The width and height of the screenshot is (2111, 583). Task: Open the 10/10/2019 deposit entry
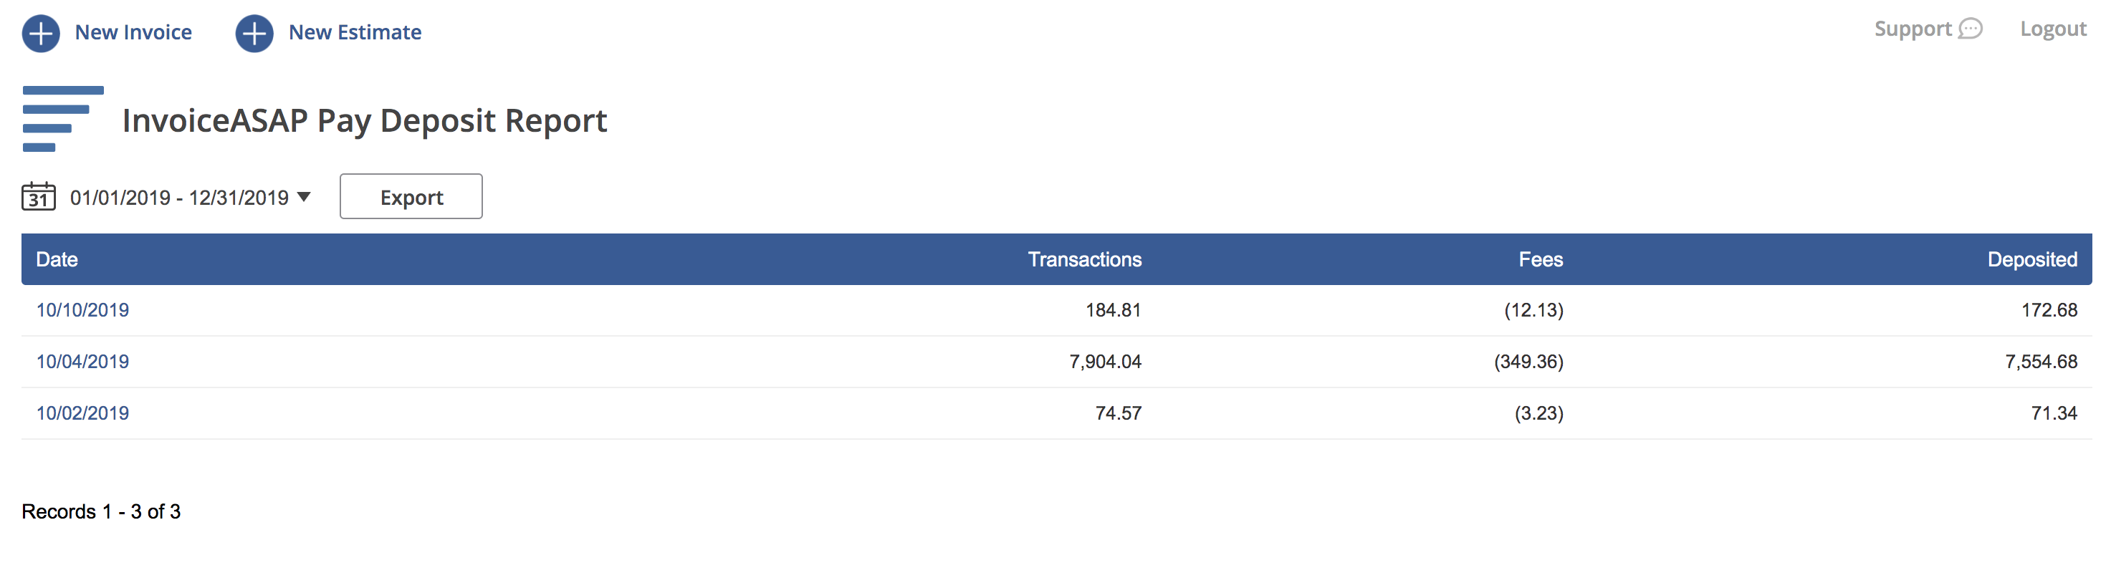(83, 310)
